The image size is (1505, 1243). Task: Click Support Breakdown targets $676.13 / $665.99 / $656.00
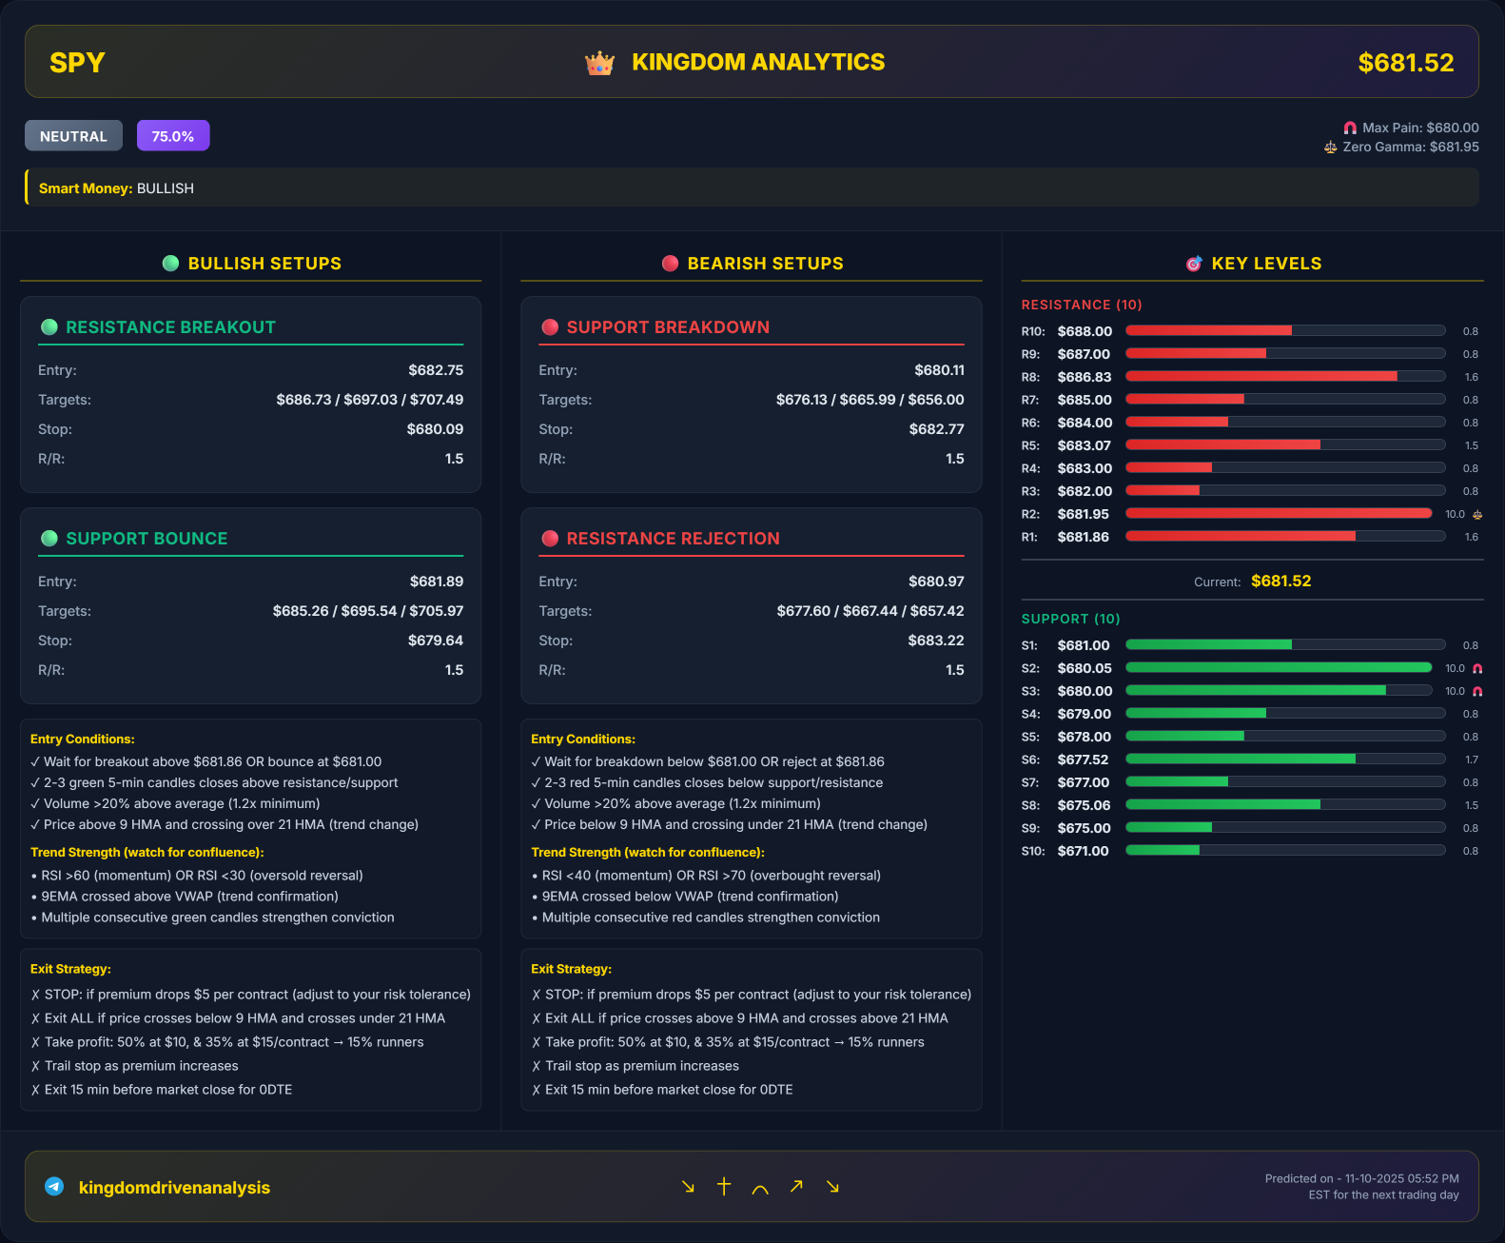click(870, 400)
